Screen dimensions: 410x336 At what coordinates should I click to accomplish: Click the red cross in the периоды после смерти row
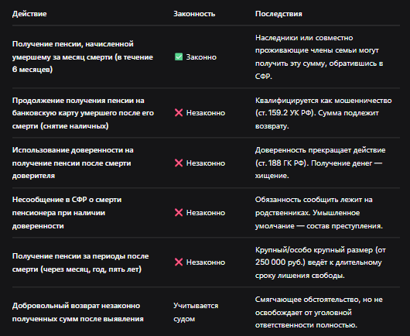(179, 262)
